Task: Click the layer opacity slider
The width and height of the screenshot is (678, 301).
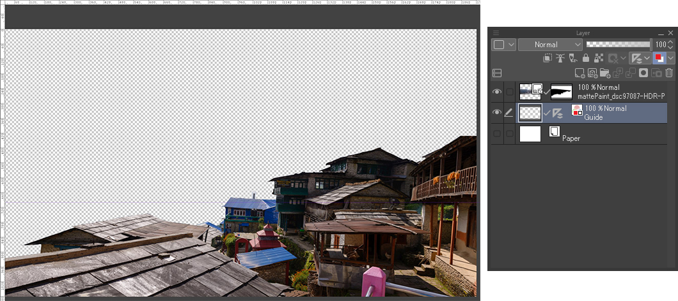Action: click(x=619, y=45)
